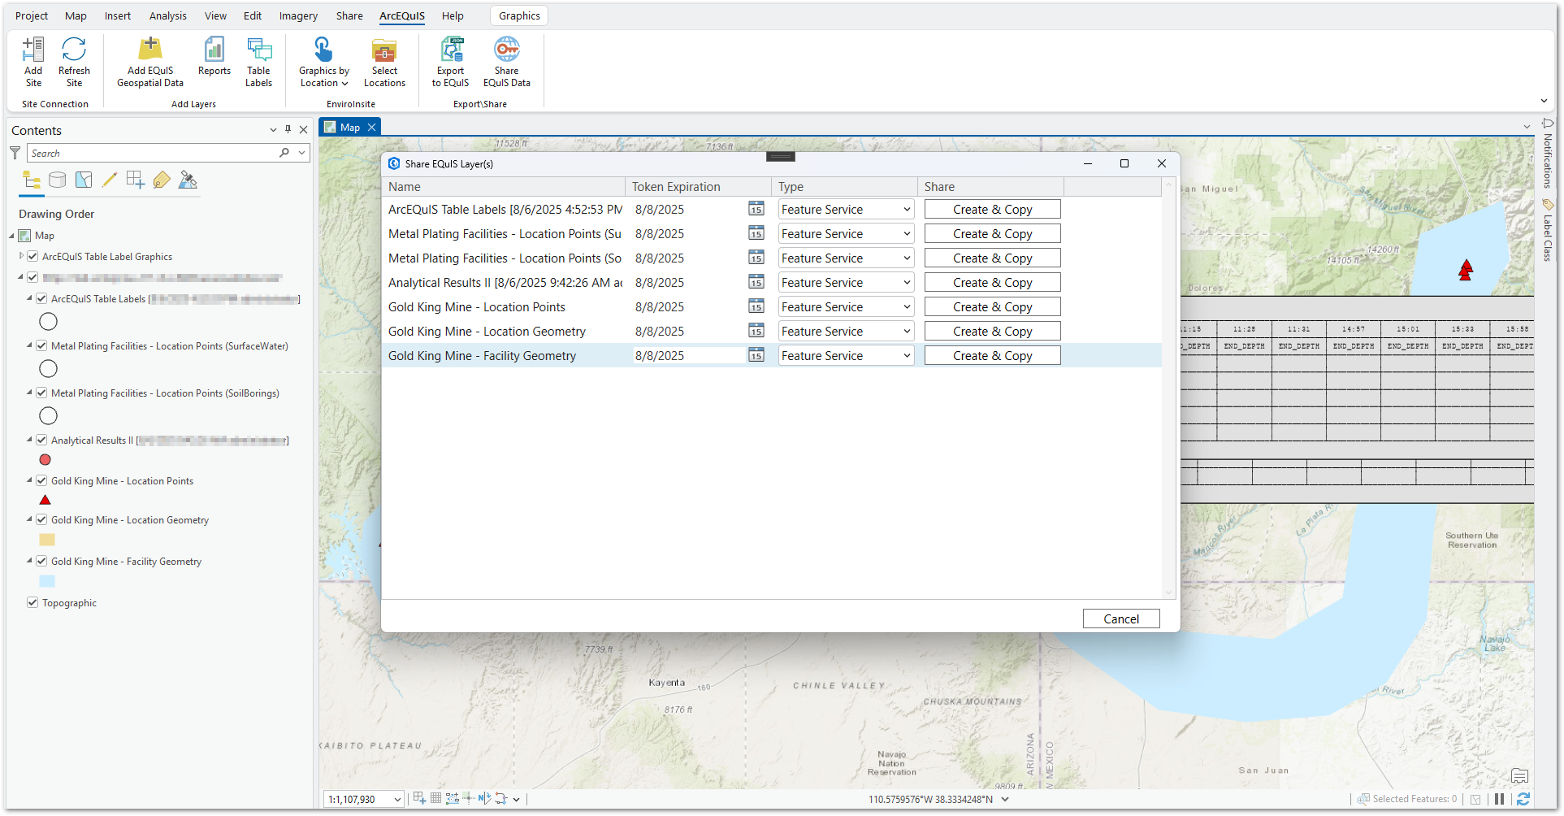Open Add EQuIS Geospatial Data tool
Image resolution: width=1564 pixels, height=816 pixels.
tap(150, 50)
